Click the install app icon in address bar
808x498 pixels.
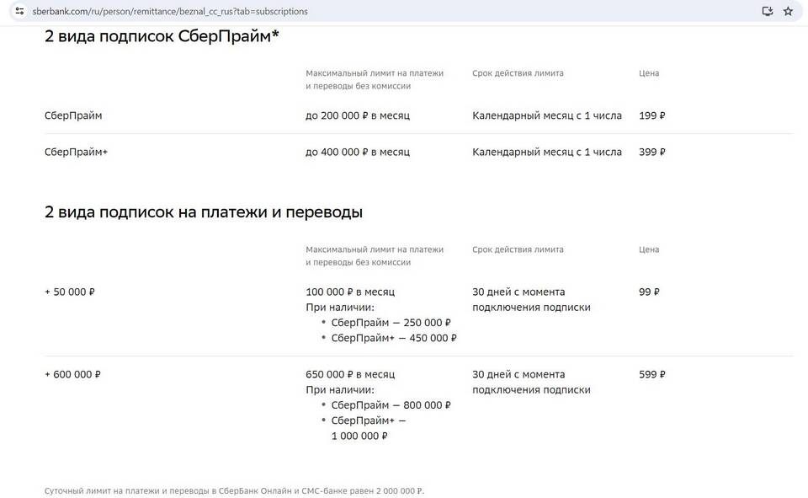pos(768,11)
